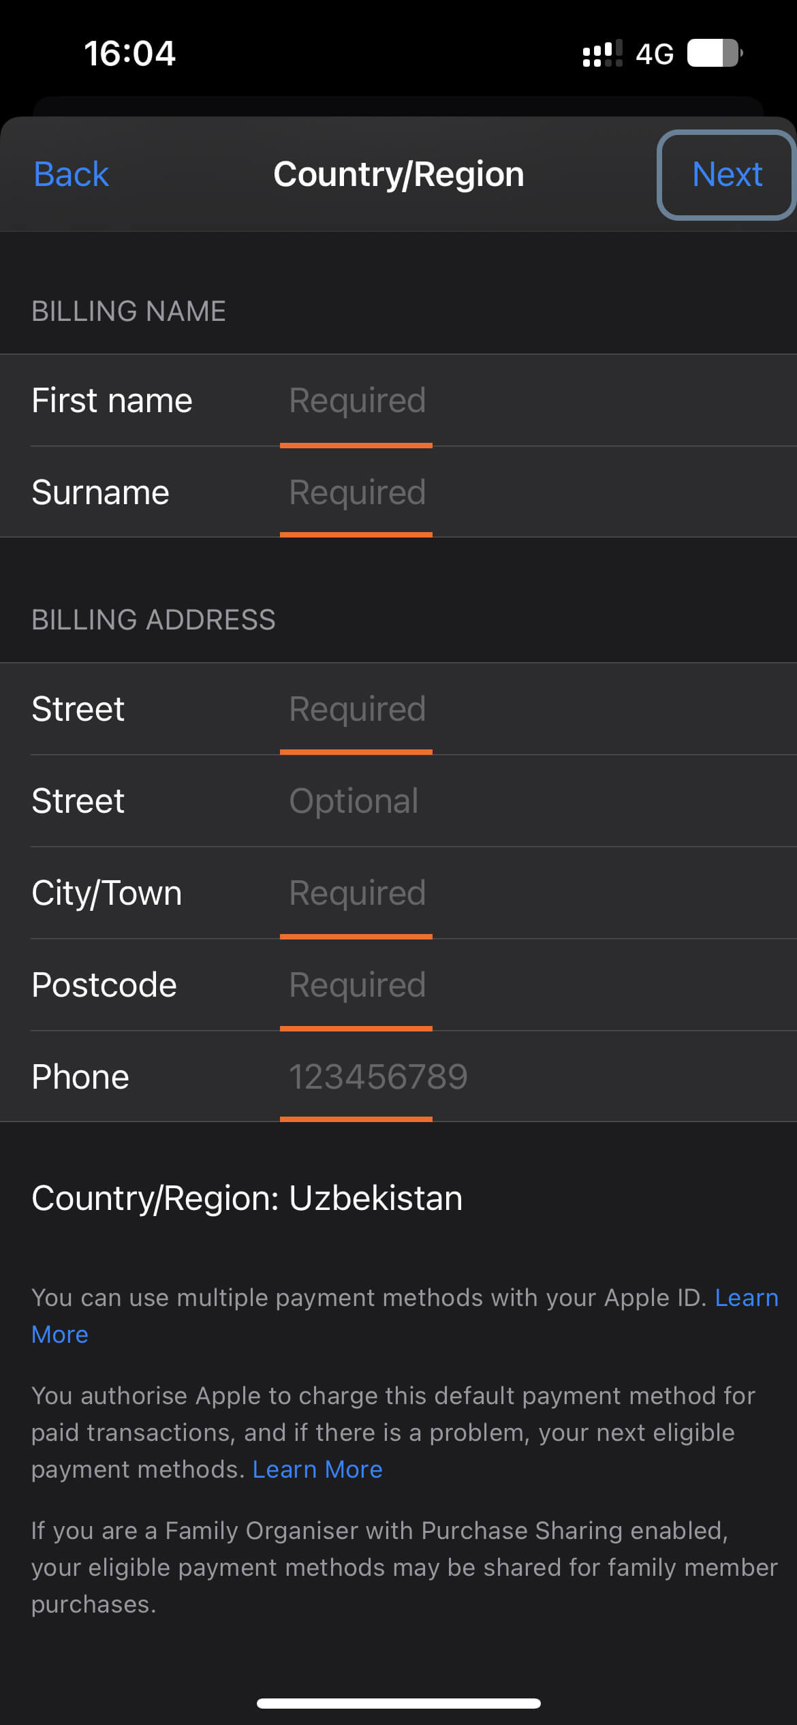Screen dimensions: 797x1725
Task: Tap the Next button
Action: coord(726,174)
